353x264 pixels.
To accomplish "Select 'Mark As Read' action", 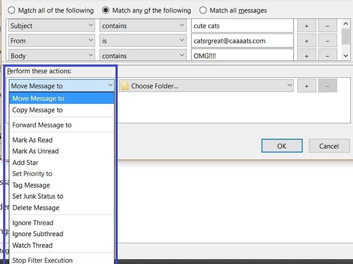I will pos(62,140).
